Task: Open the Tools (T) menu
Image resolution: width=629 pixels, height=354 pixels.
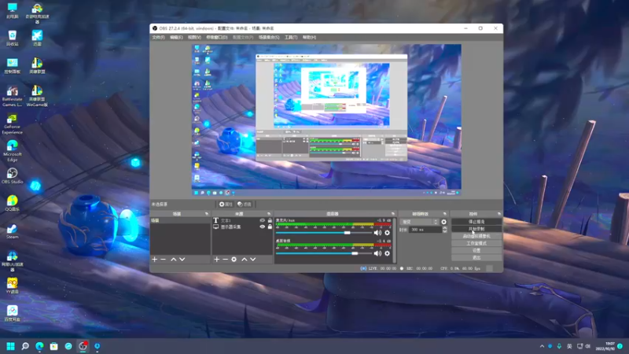Action: (291, 37)
